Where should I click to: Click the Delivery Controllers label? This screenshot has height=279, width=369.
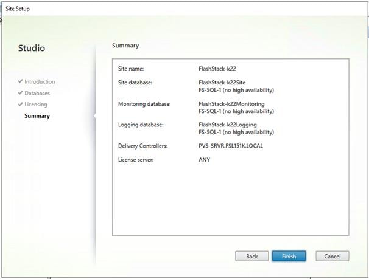[142, 146]
